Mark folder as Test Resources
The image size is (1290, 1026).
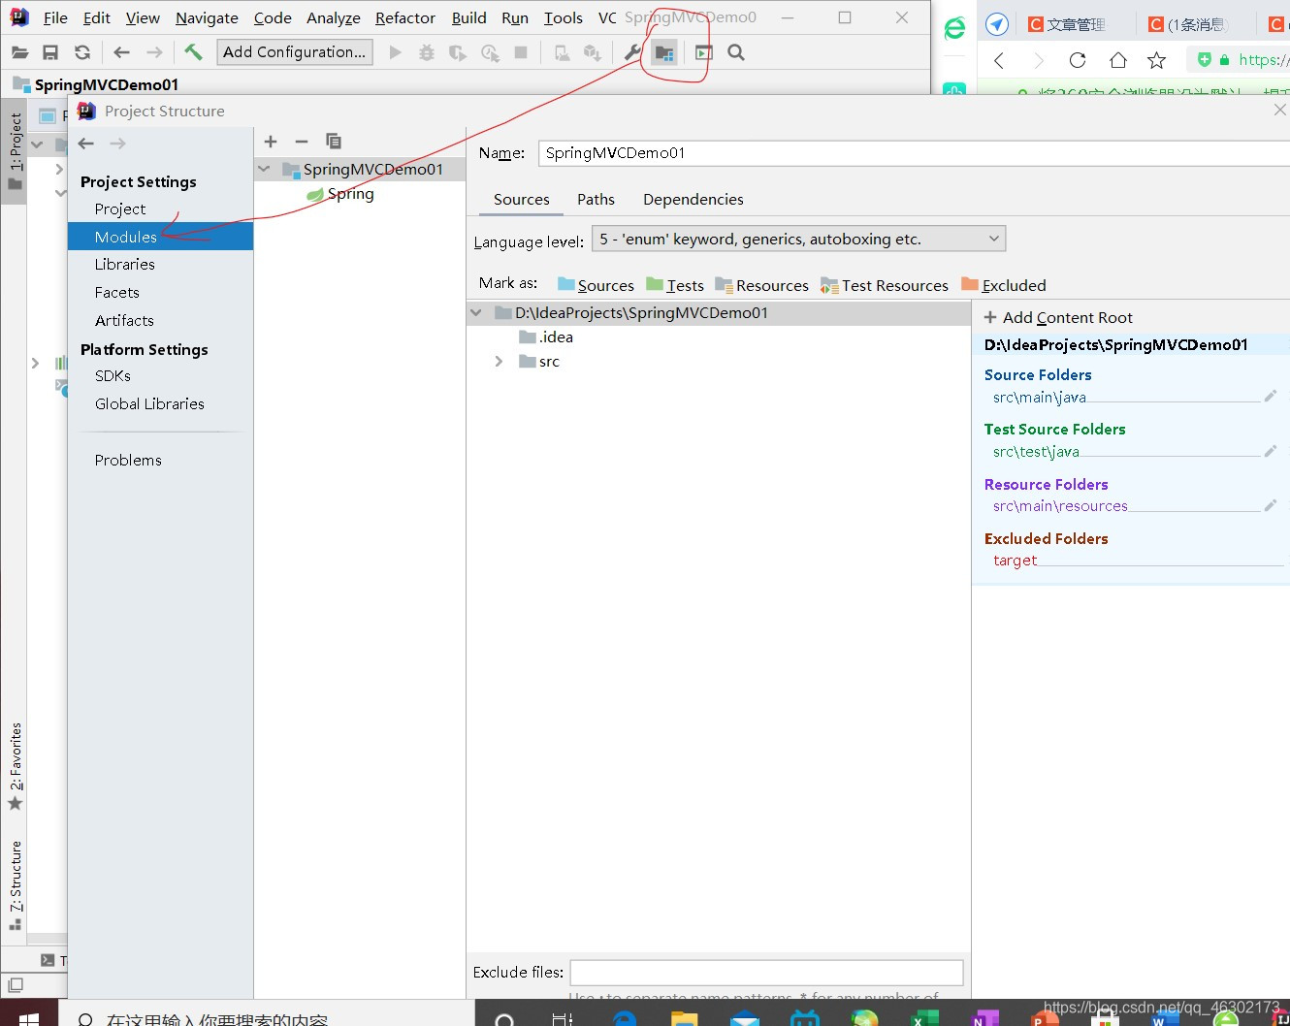tap(885, 285)
